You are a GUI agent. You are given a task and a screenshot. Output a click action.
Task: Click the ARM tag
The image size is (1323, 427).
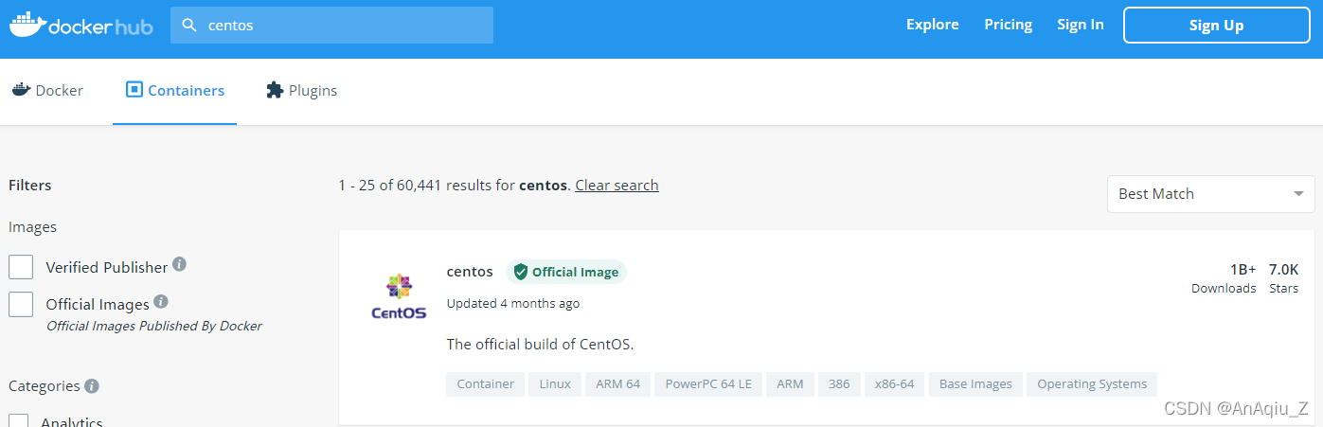pos(790,384)
